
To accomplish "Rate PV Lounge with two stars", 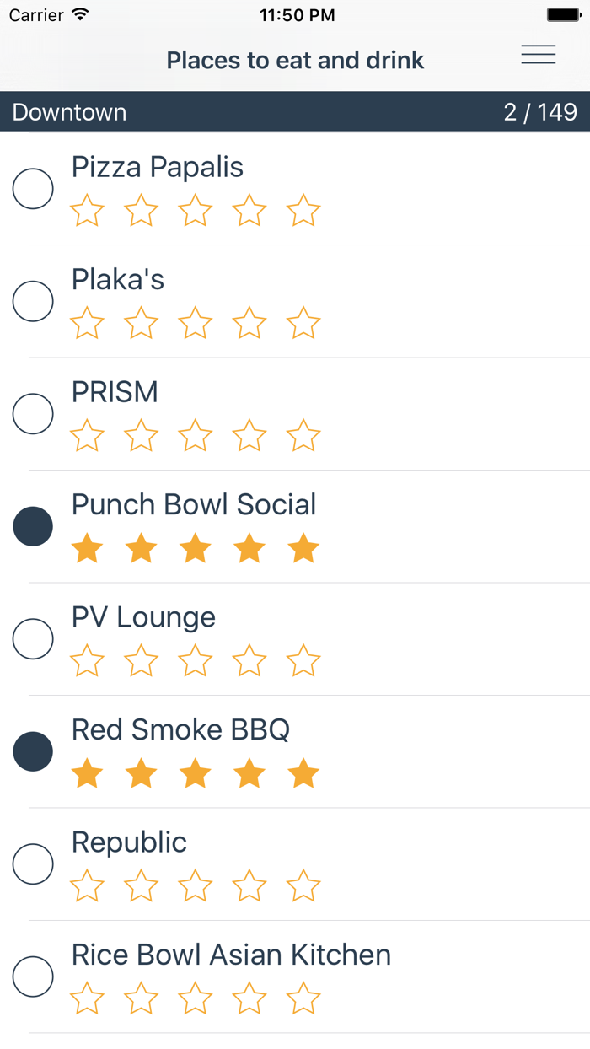I will tap(140, 661).
